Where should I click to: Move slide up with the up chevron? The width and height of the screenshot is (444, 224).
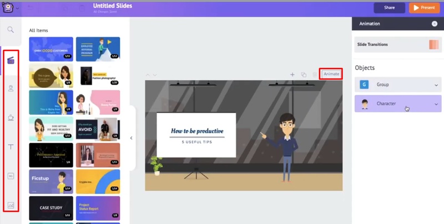point(148,75)
